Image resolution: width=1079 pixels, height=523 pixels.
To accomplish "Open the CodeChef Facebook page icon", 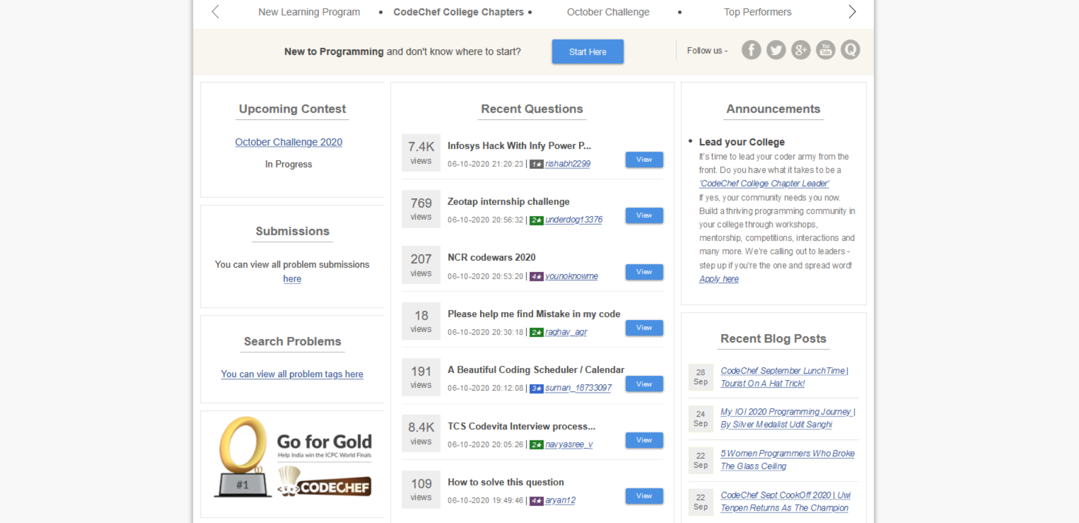I will (x=751, y=50).
